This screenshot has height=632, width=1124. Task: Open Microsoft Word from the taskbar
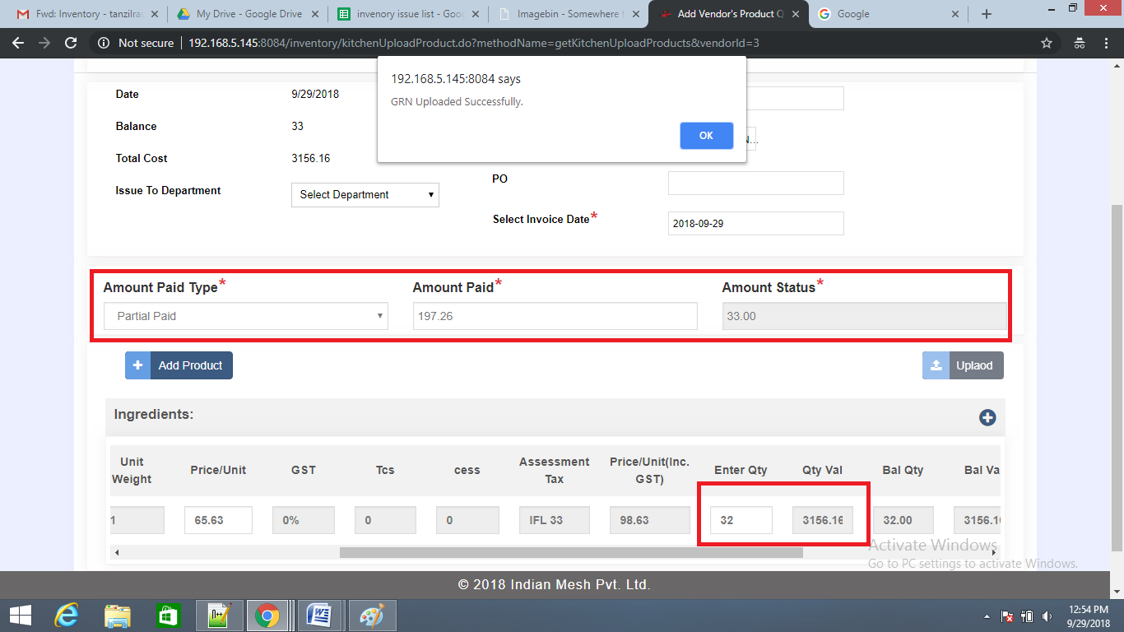click(x=318, y=616)
